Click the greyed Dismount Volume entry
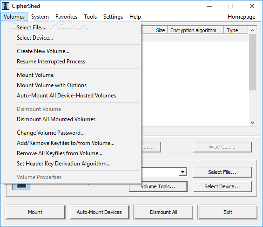 (71, 109)
